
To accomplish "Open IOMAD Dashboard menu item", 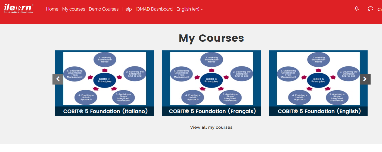I will (154, 9).
